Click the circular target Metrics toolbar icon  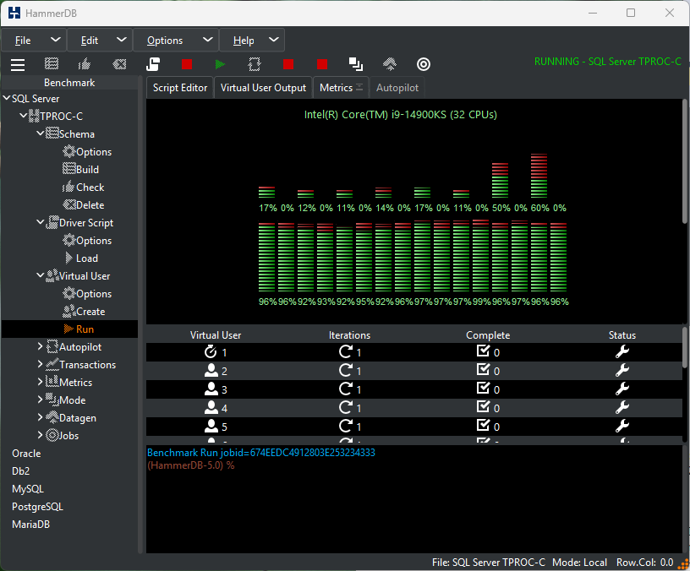(424, 64)
